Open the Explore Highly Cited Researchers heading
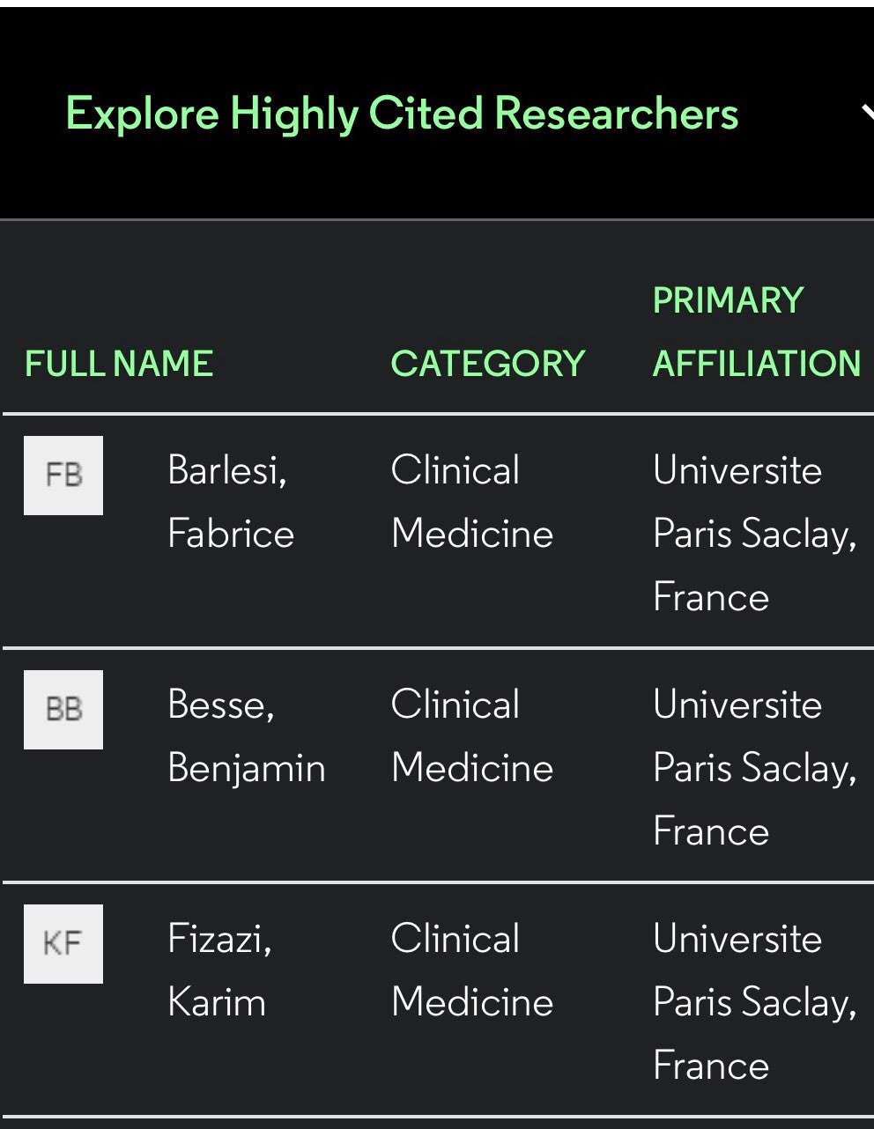This screenshot has height=1129, width=874. [x=402, y=114]
